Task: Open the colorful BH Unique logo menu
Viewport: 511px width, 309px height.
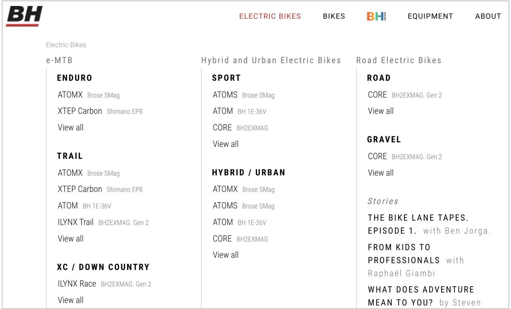Action: point(376,16)
